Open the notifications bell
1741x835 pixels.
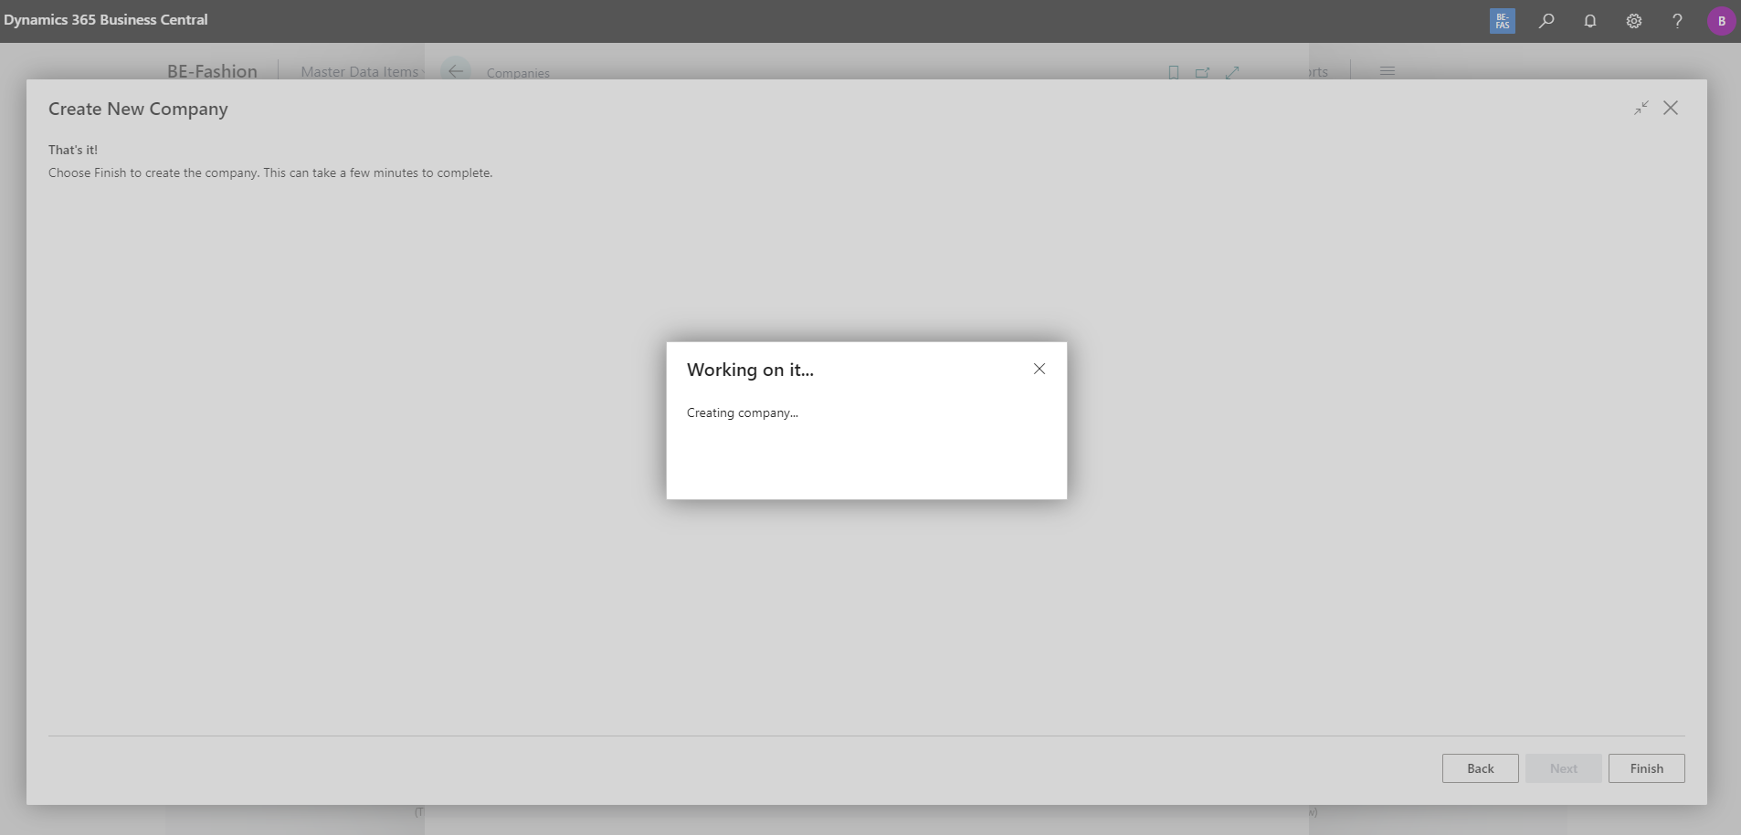click(x=1589, y=20)
